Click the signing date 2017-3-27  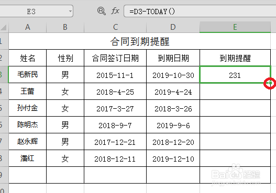tap(115, 108)
